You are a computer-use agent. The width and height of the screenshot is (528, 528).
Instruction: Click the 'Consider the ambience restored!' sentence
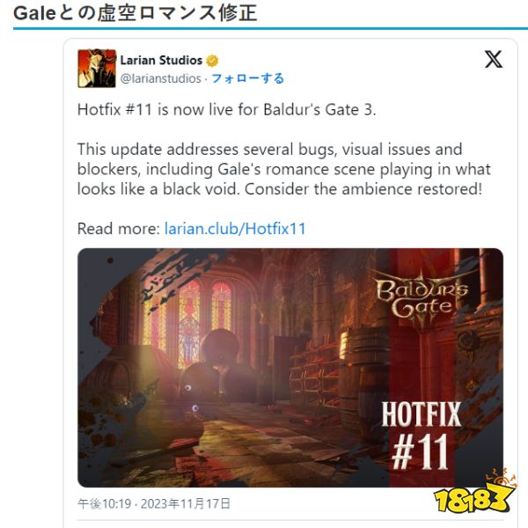point(363,189)
